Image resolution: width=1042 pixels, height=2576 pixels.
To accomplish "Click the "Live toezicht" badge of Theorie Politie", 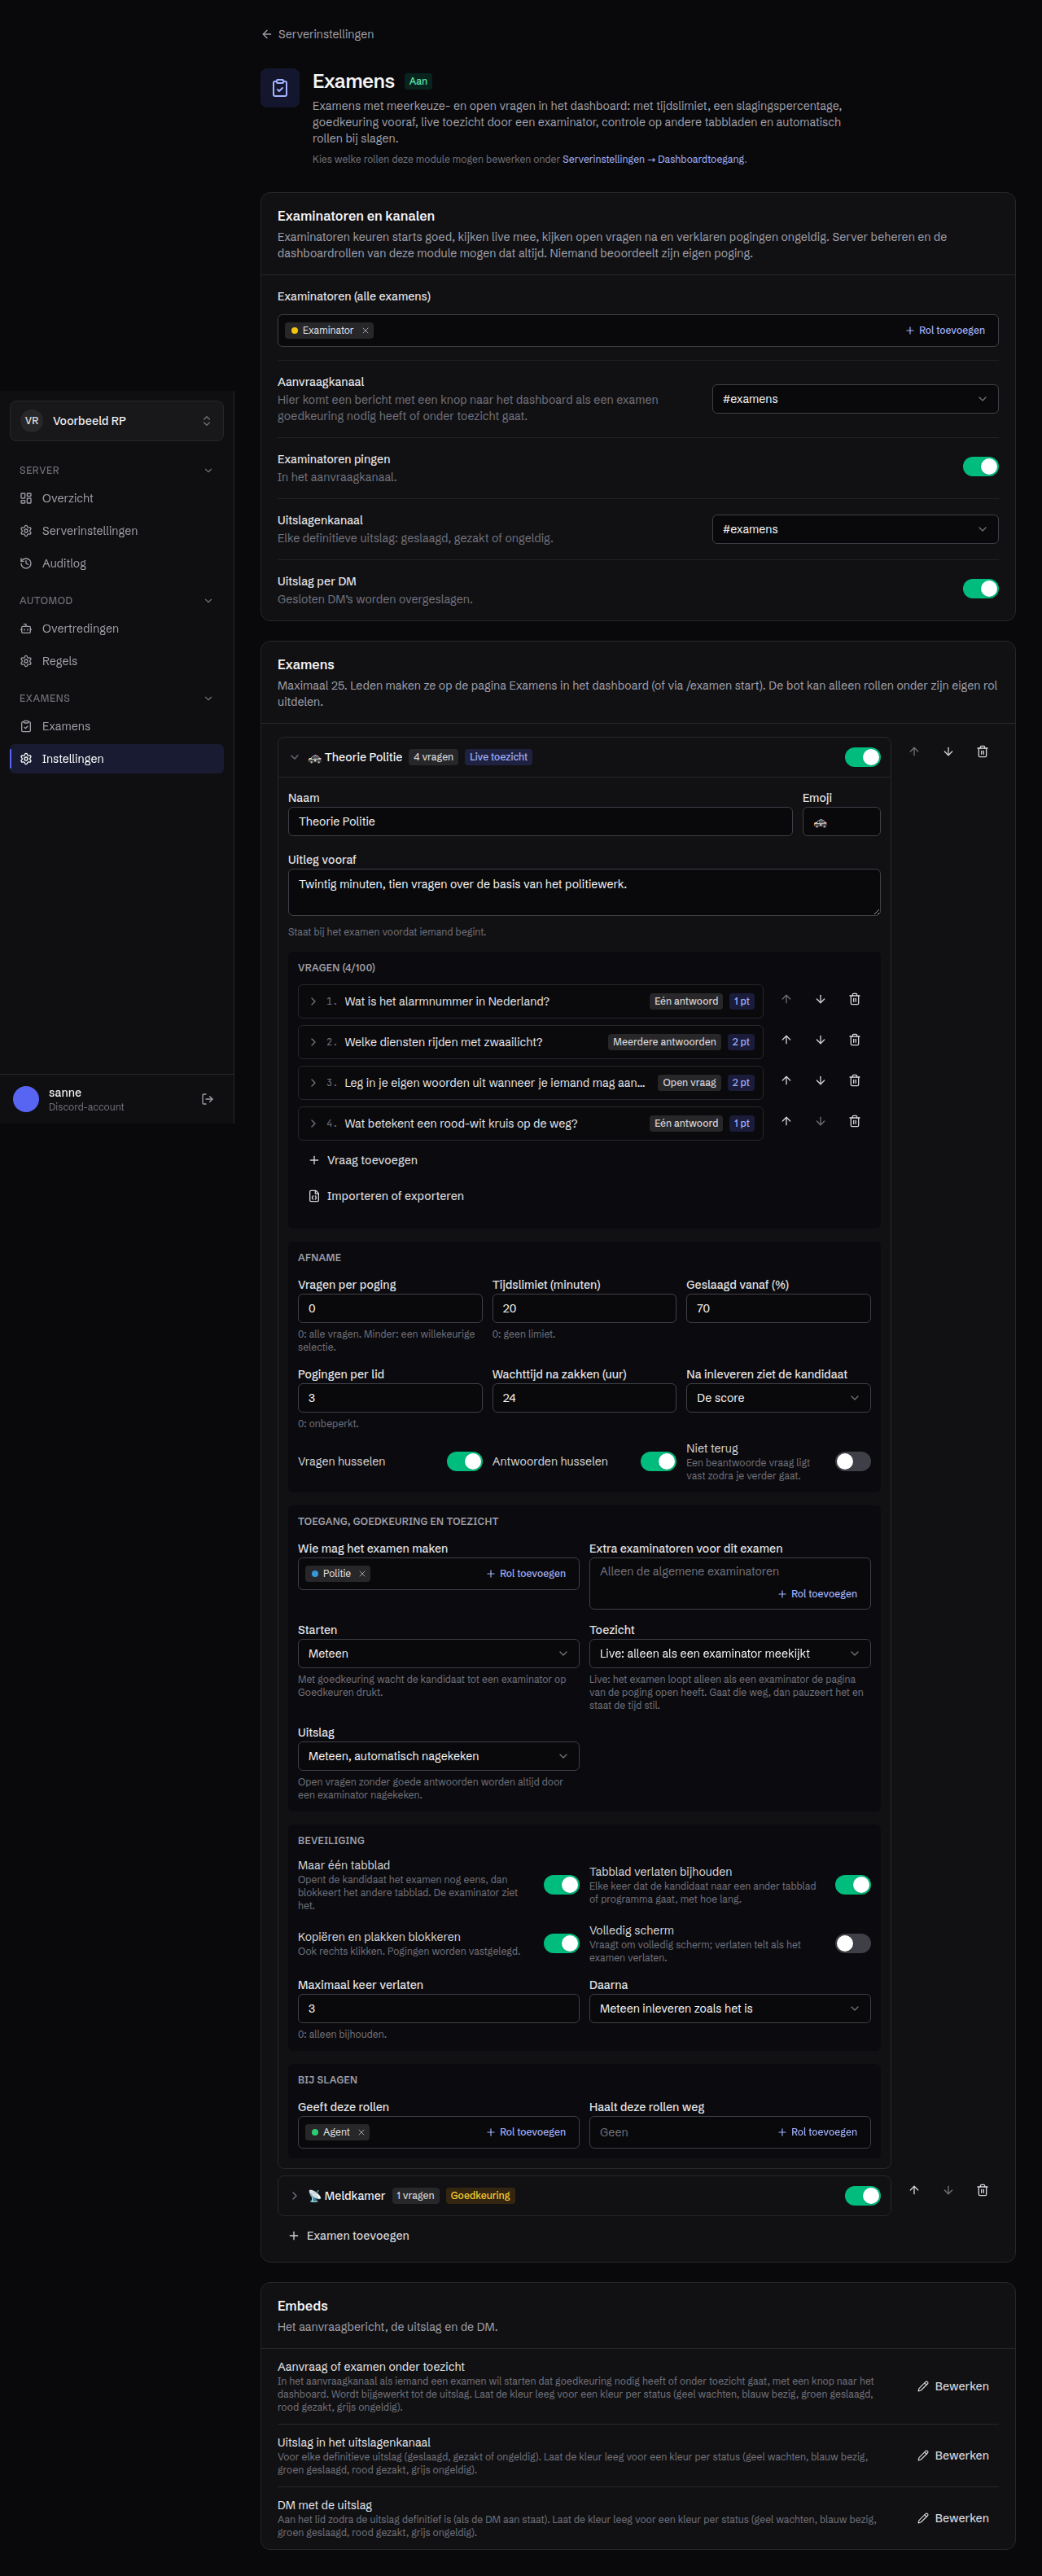I will click(x=498, y=757).
